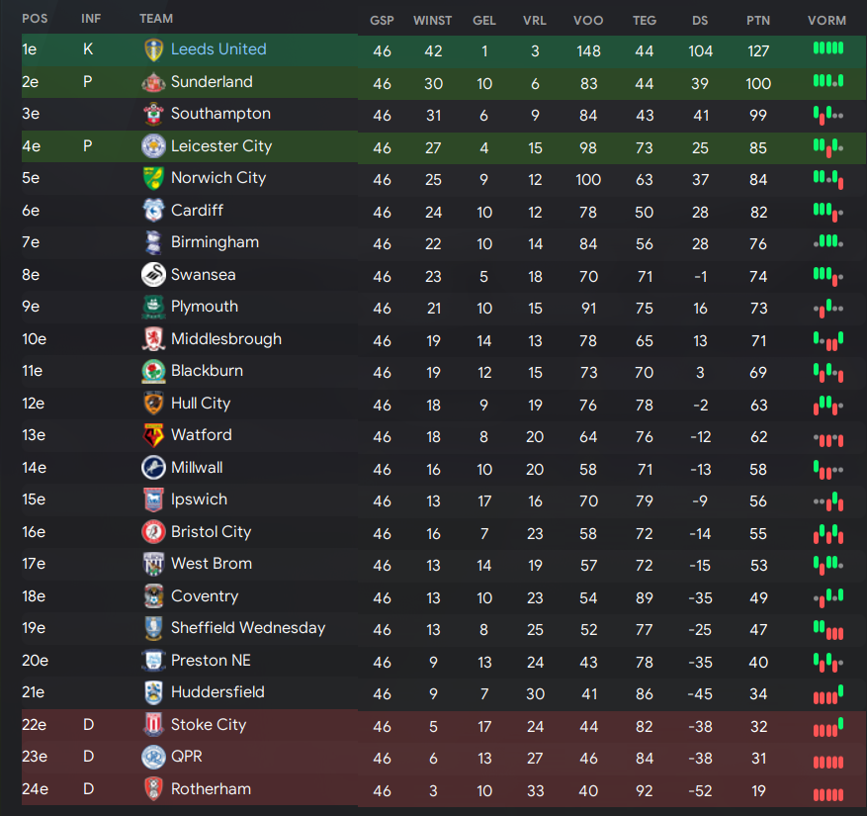Open the Sheffield Wednesday team page
Image resolution: width=867 pixels, height=816 pixels.
point(248,628)
